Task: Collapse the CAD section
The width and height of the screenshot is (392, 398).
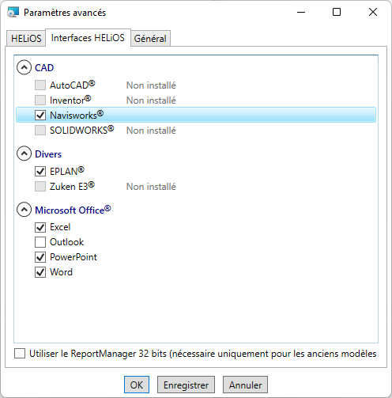Action: [24, 67]
